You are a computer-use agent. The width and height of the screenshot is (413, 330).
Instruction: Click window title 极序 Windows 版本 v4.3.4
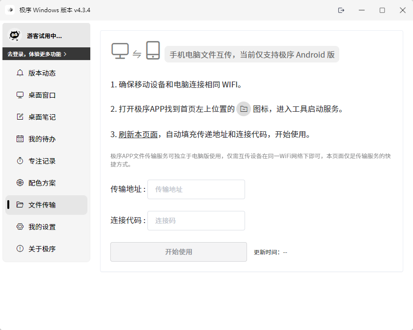click(55, 10)
